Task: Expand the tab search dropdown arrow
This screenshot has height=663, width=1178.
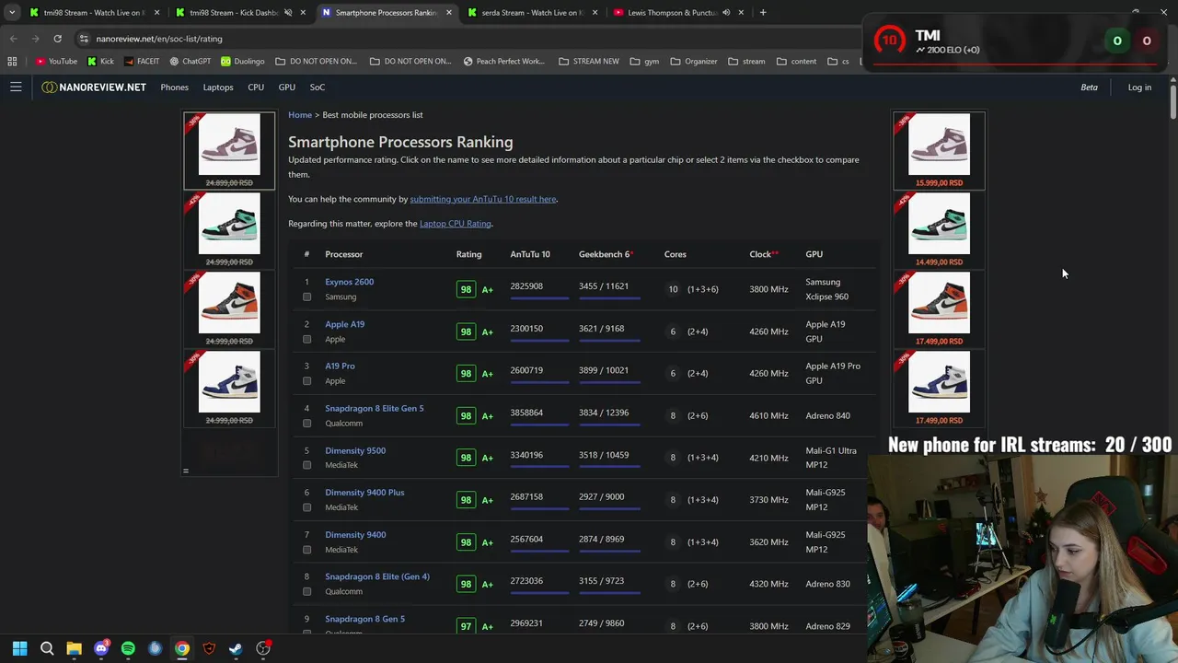Action: point(12,12)
